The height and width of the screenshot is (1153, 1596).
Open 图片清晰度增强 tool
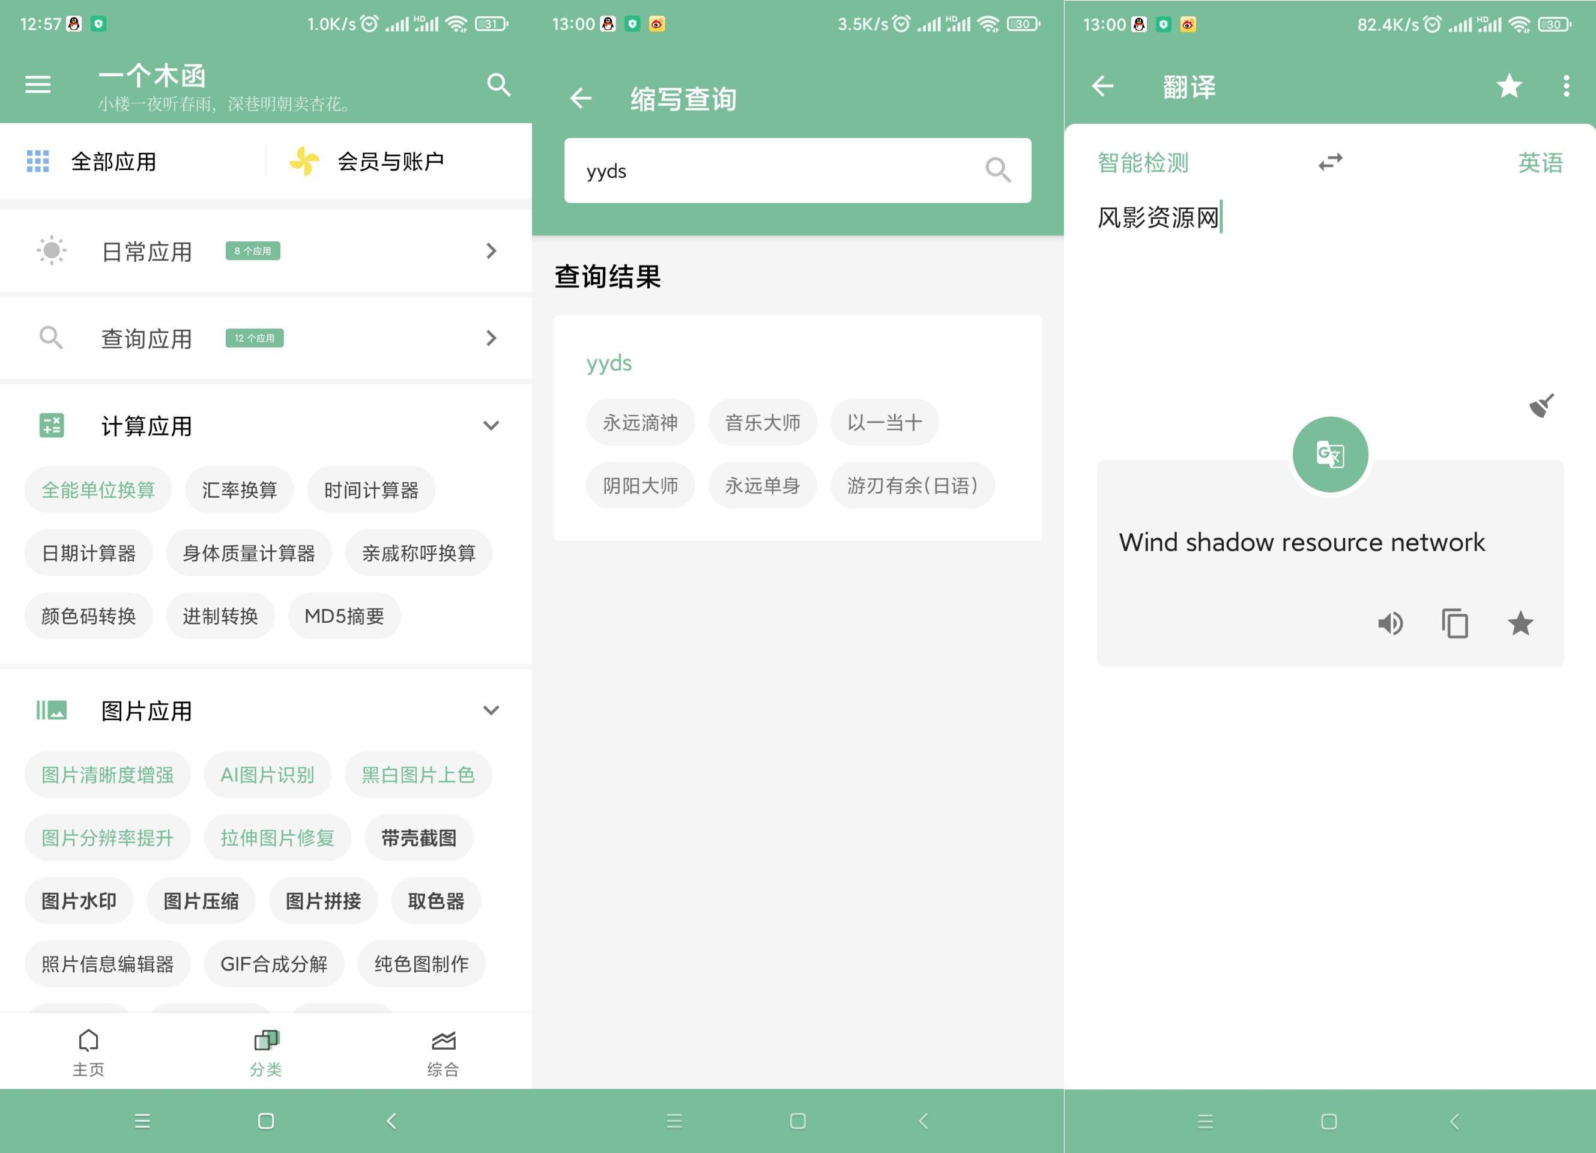[107, 774]
